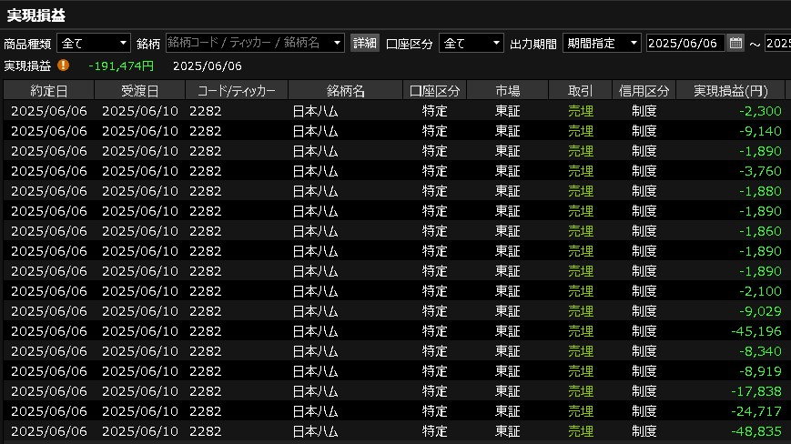The image size is (791, 444).
Task: Select the row with loss -1,860
Action: click(394, 231)
